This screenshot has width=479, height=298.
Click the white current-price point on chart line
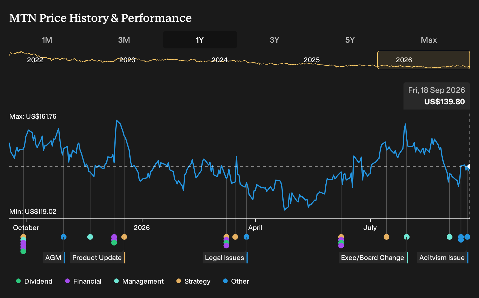coord(469,167)
